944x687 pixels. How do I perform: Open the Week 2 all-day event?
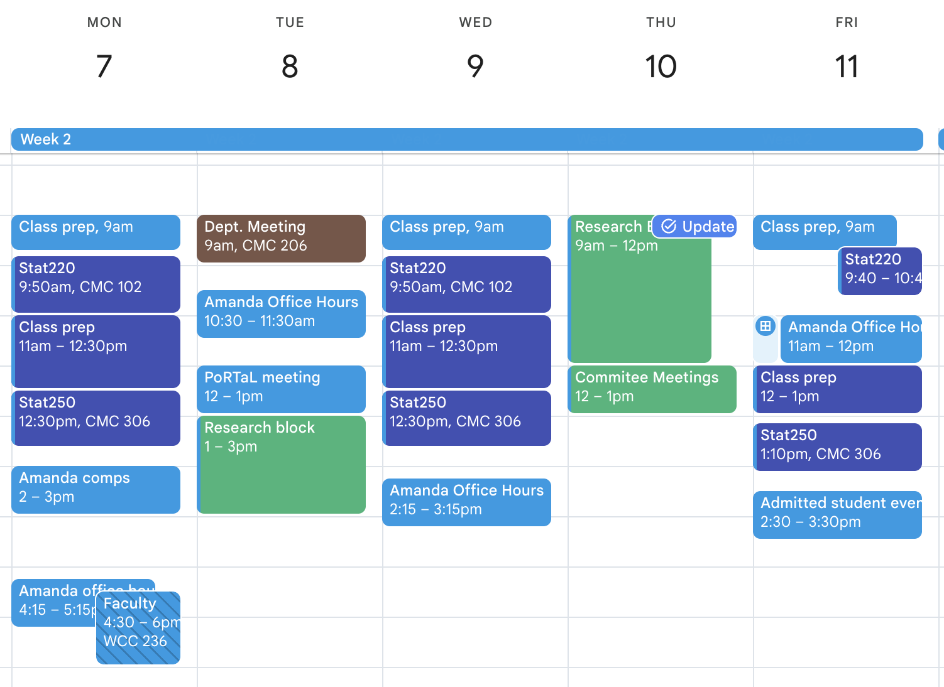pyautogui.click(x=466, y=139)
